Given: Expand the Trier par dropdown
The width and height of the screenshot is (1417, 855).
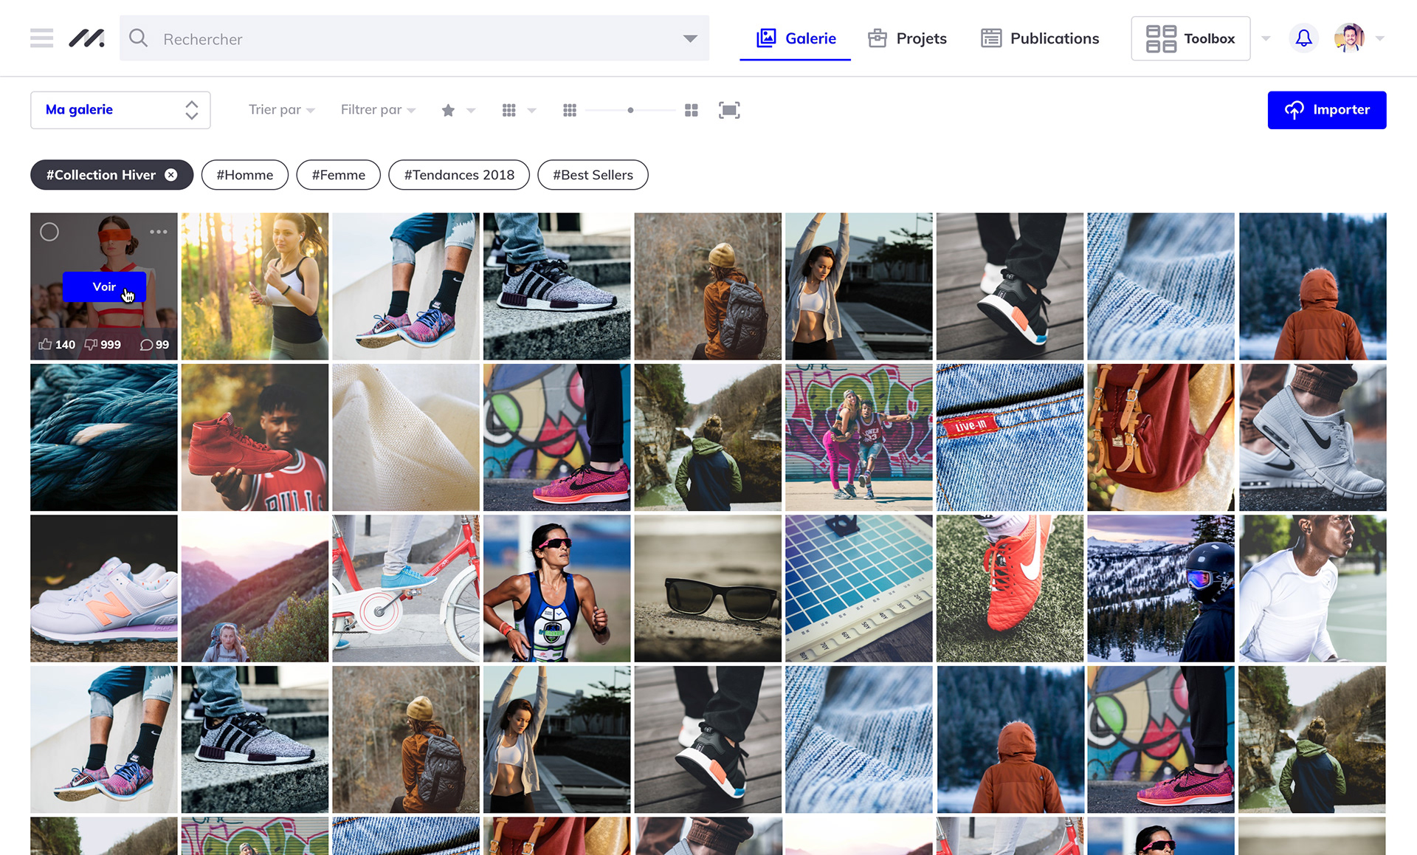Looking at the screenshot, I should point(281,110).
